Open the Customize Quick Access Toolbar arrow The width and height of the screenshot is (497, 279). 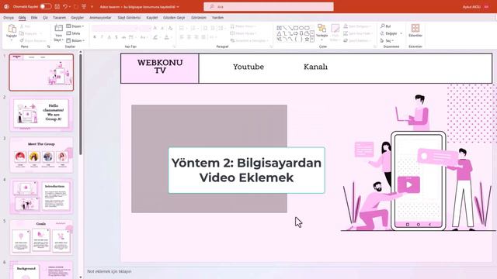coord(92,6)
